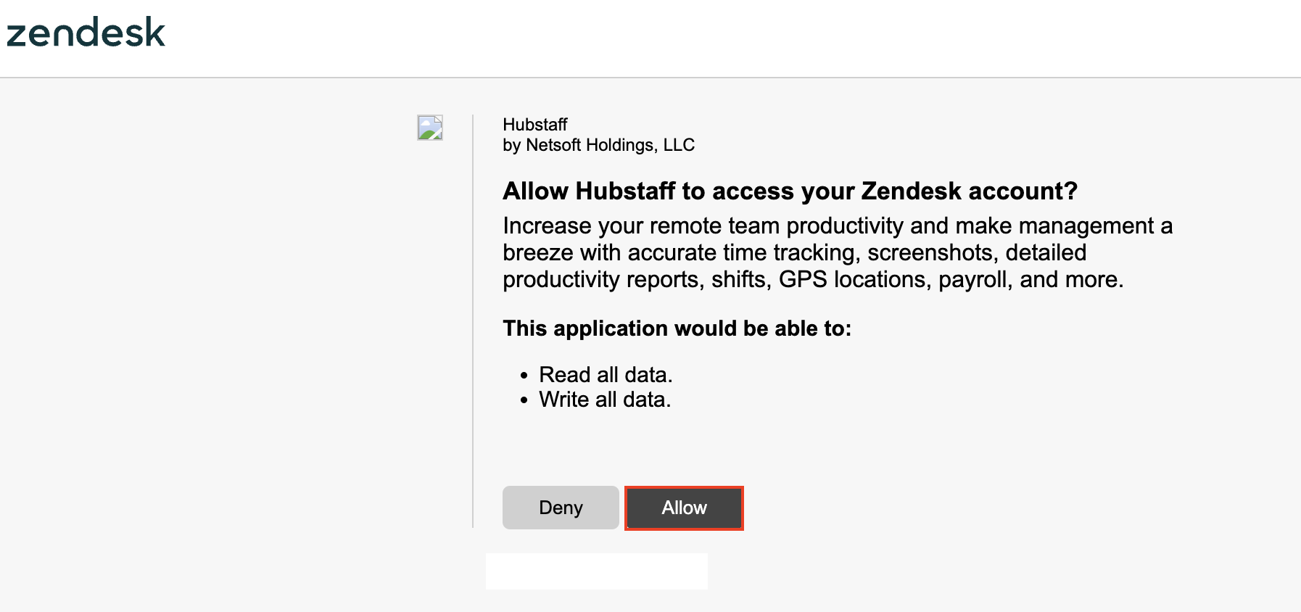The width and height of the screenshot is (1301, 612).
Task: Click the blank white box below the buttons
Action: click(597, 571)
